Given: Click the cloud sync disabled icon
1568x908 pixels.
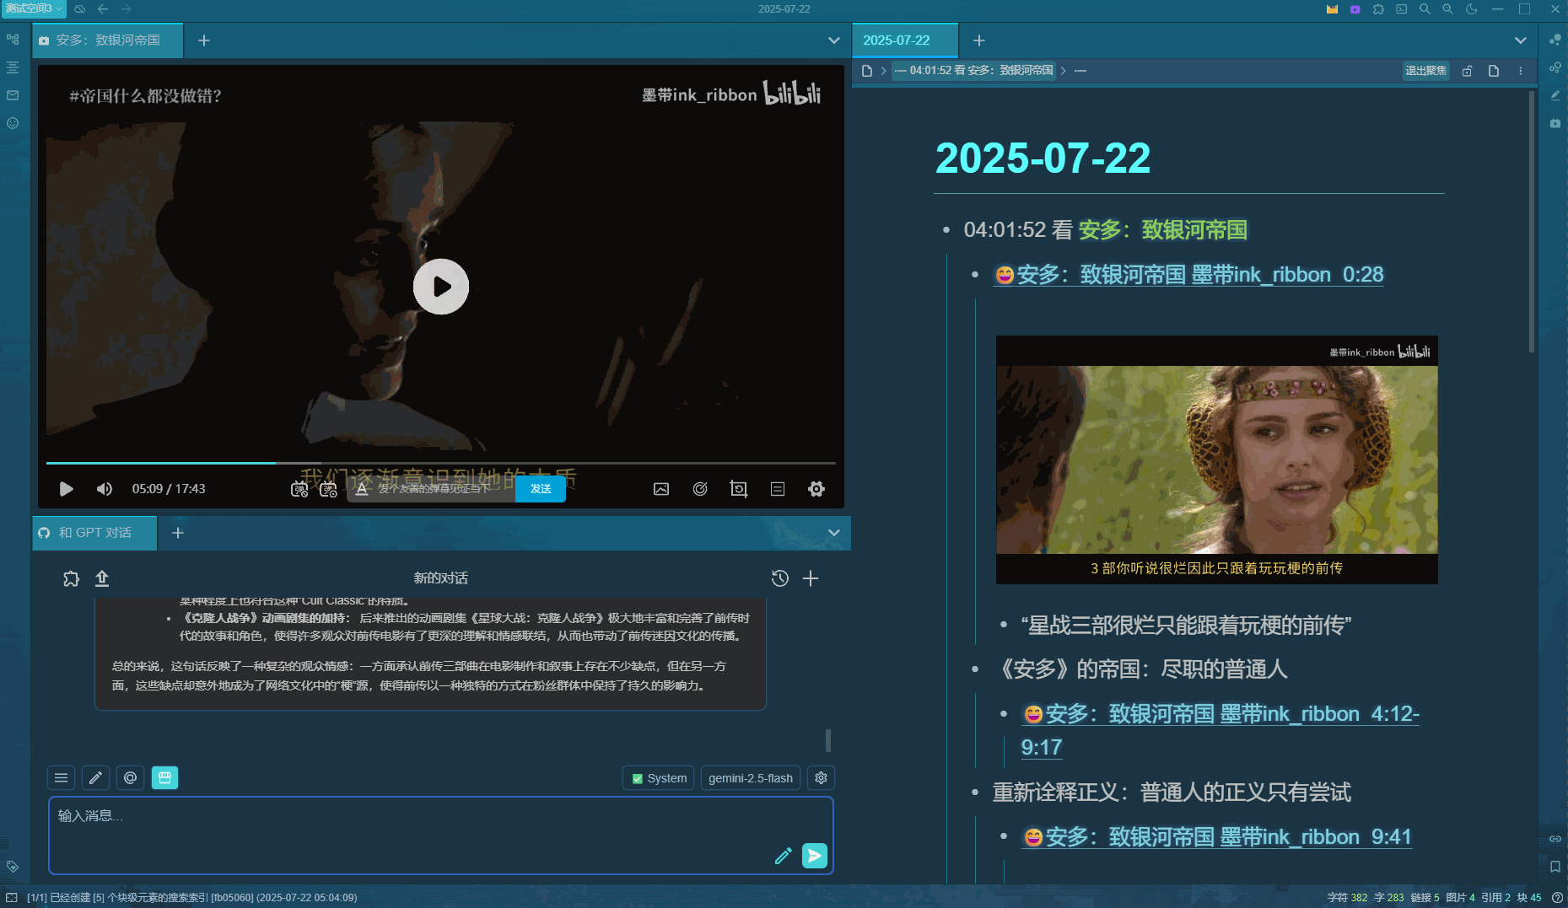Looking at the screenshot, I should pyautogui.click(x=79, y=8).
